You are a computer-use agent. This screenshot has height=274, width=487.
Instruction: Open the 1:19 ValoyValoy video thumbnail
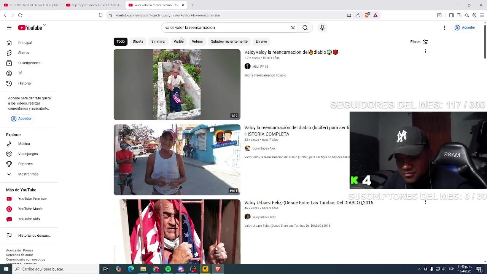point(177,84)
